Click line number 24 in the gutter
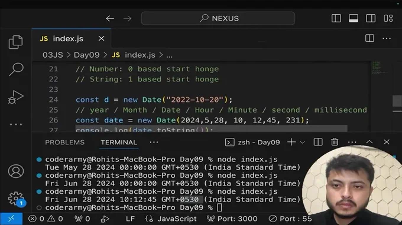Viewport: 402px width, 225px height. tap(53, 100)
